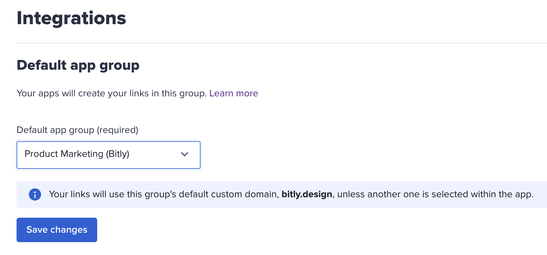Follow the Learn more link
The height and width of the screenshot is (255, 547).
234,93
